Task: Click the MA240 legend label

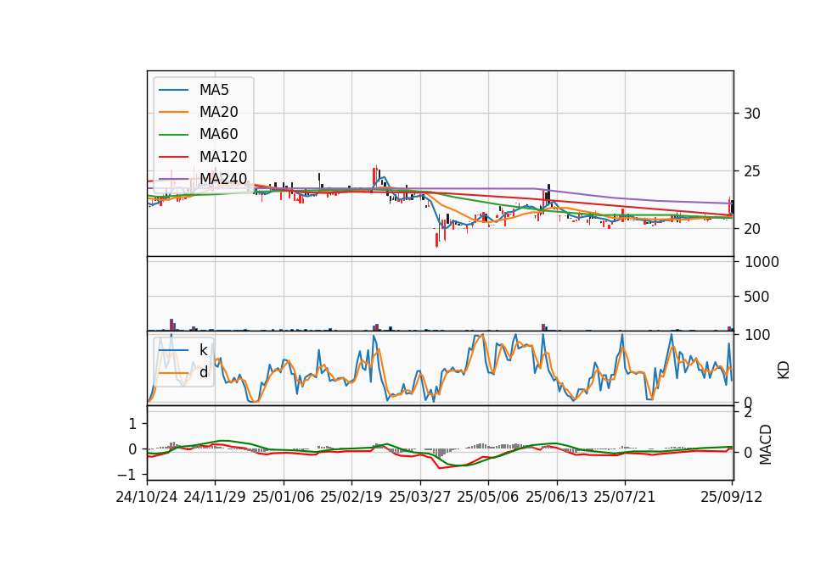Action: (223, 179)
